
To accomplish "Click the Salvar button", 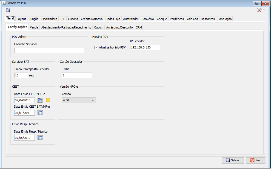I will click(233, 160).
